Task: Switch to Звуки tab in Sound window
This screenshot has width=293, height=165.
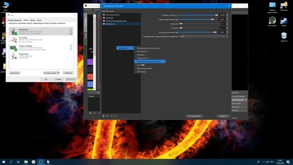Action: pyautogui.click(x=33, y=20)
